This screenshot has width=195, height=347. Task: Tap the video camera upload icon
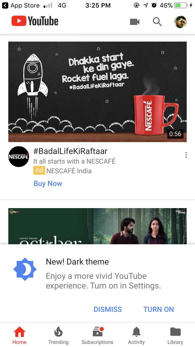(x=135, y=22)
